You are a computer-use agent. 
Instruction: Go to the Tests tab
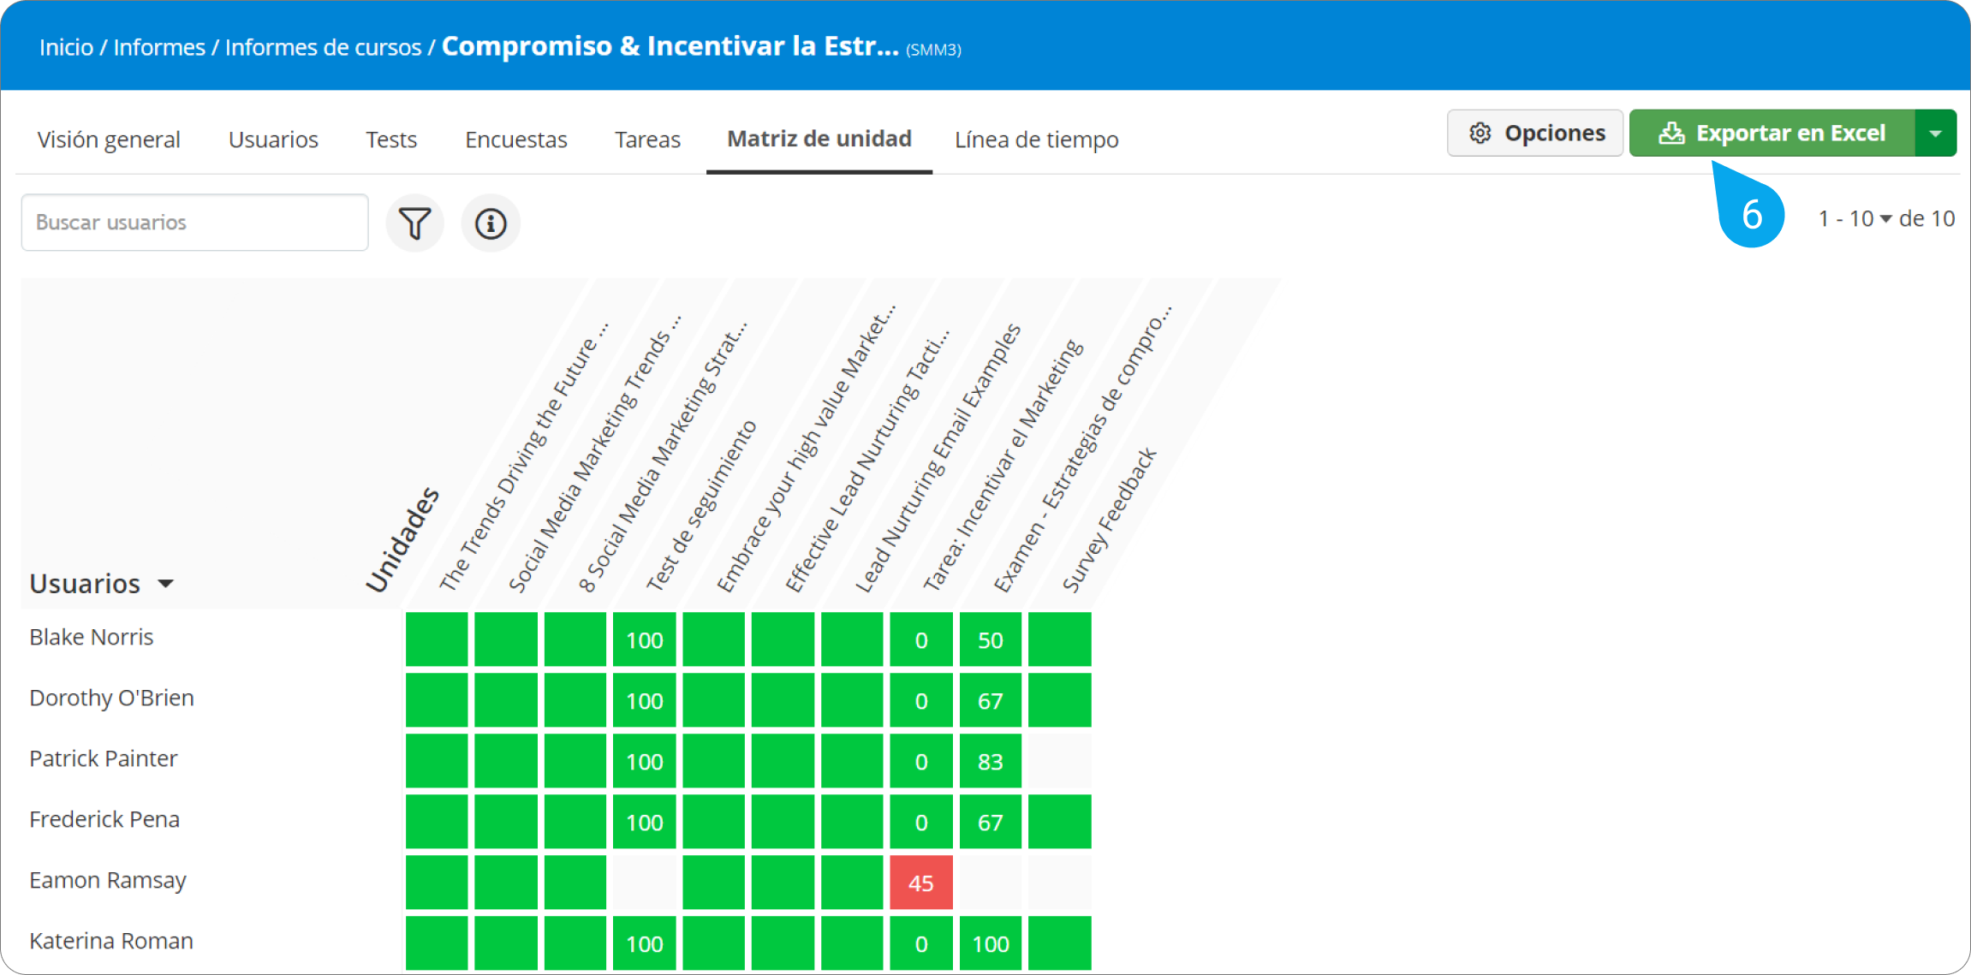391,140
